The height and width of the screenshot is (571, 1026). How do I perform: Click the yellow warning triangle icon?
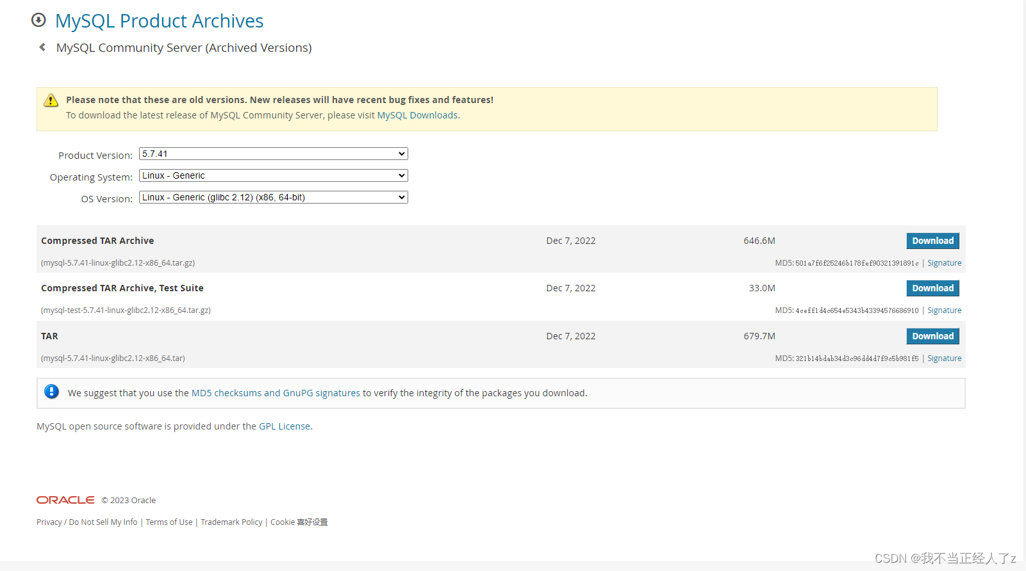click(x=51, y=101)
